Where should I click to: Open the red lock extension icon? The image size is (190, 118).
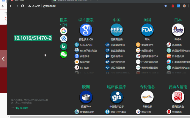point(173,6)
